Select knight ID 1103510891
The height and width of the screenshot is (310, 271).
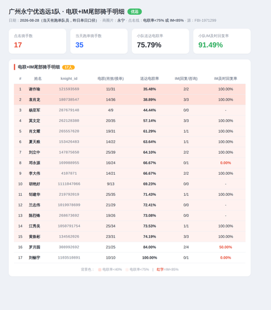coord(69,258)
